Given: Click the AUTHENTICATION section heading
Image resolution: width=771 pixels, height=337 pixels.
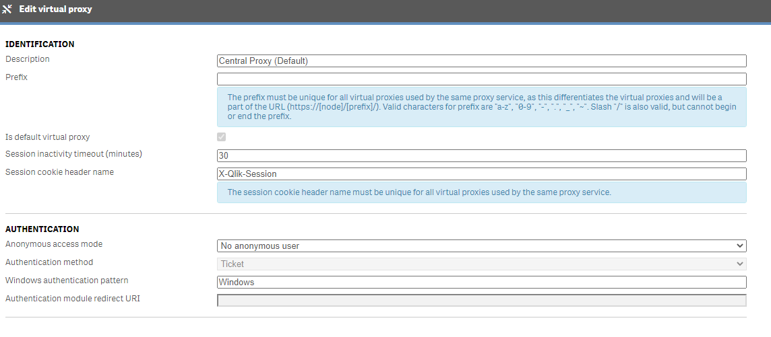Looking at the screenshot, I should click(42, 229).
